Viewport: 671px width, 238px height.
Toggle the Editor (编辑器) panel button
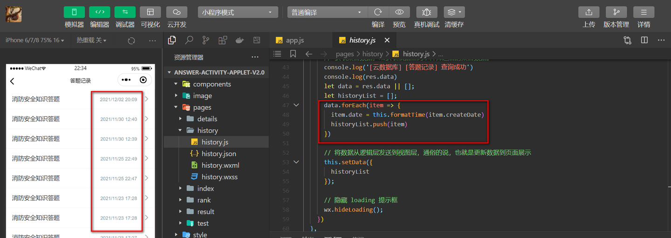(x=100, y=13)
